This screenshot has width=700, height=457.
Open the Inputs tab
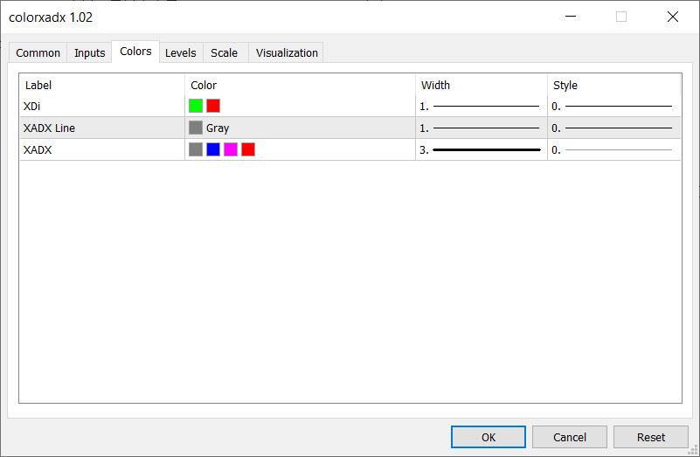[x=89, y=52]
